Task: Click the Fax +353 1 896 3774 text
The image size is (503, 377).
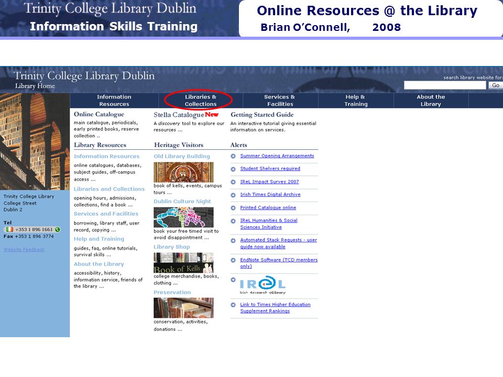Action: 28,236
